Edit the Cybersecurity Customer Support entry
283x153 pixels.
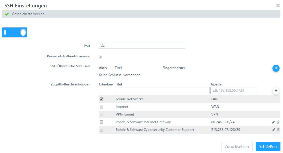(274, 130)
